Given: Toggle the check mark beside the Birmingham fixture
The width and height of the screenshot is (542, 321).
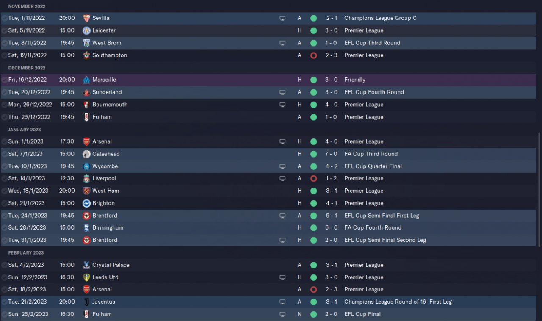Looking at the screenshot, I should coord(4,228).
